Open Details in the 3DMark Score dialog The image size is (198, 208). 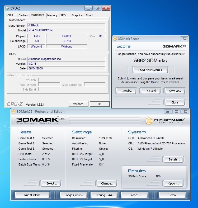click(127, 91)
